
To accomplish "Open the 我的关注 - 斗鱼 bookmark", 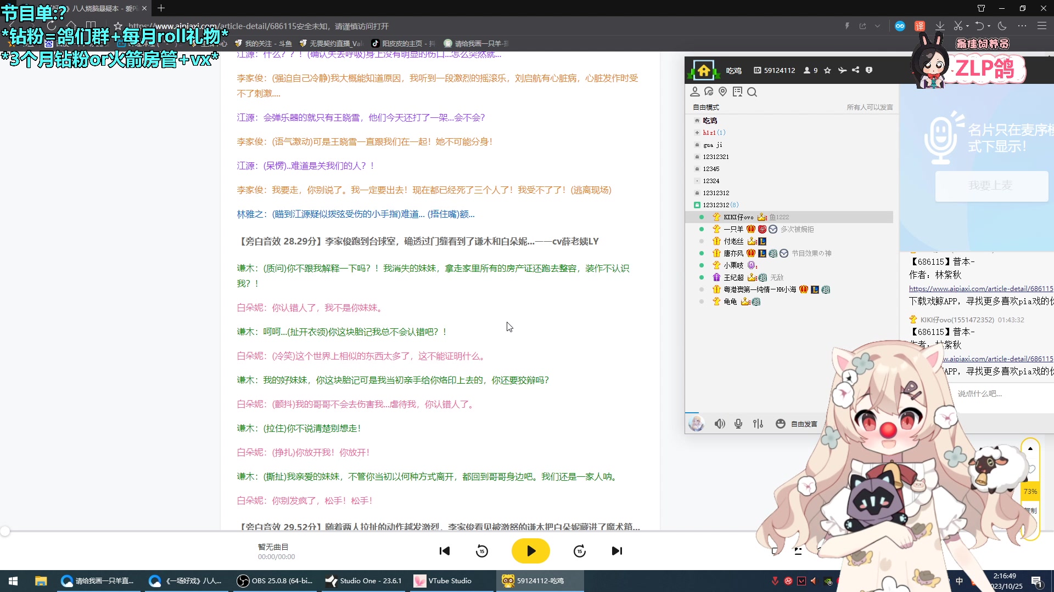I will coord(263,43).
